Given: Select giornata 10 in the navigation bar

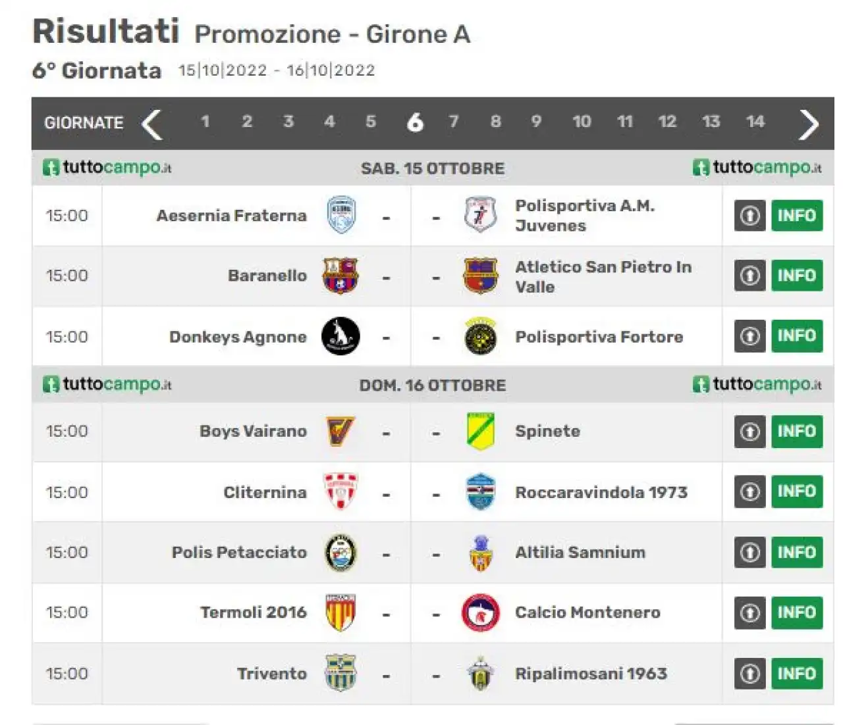Looking at the screenshot, I should tap(582, 122).
